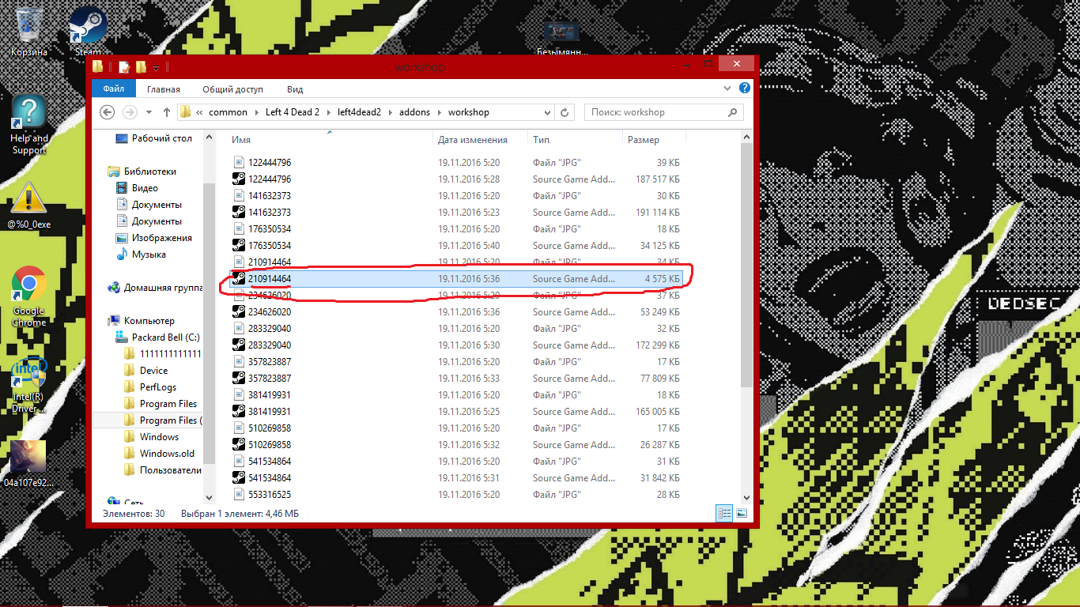Select the 210914464 Source Game Add-on icon
This screenshot has width=1080, height=607.
[239, 279]
